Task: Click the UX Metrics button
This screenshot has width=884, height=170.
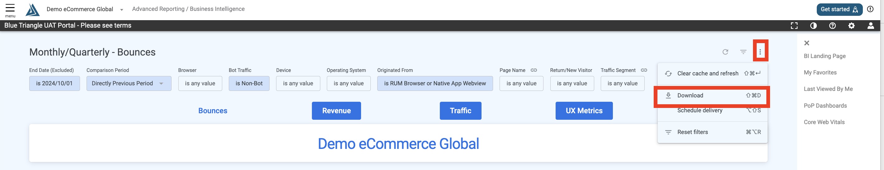Action: pos(584,111)
